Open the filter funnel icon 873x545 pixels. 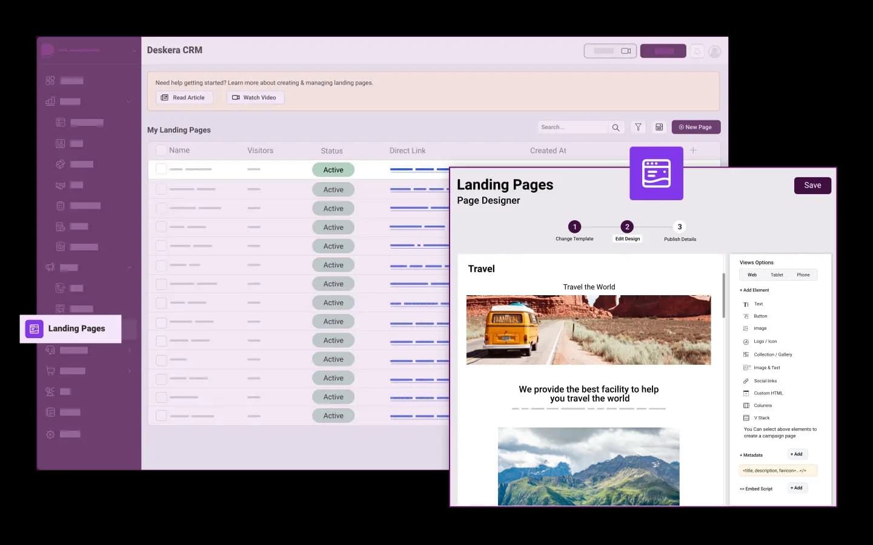click(638, 127)
